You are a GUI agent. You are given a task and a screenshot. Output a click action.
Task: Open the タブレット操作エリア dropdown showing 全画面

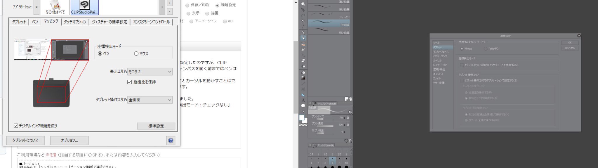pos(150,100)
